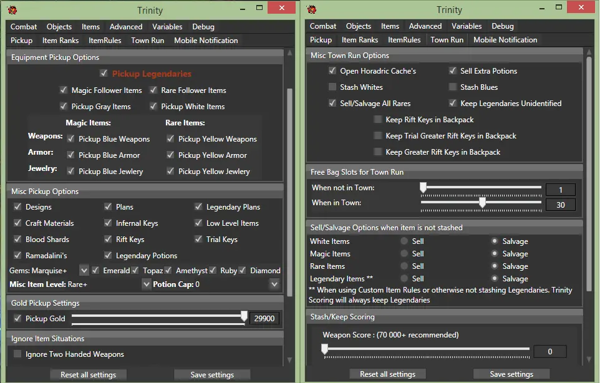Toggle Pickup White Items option

pos(153,106)
